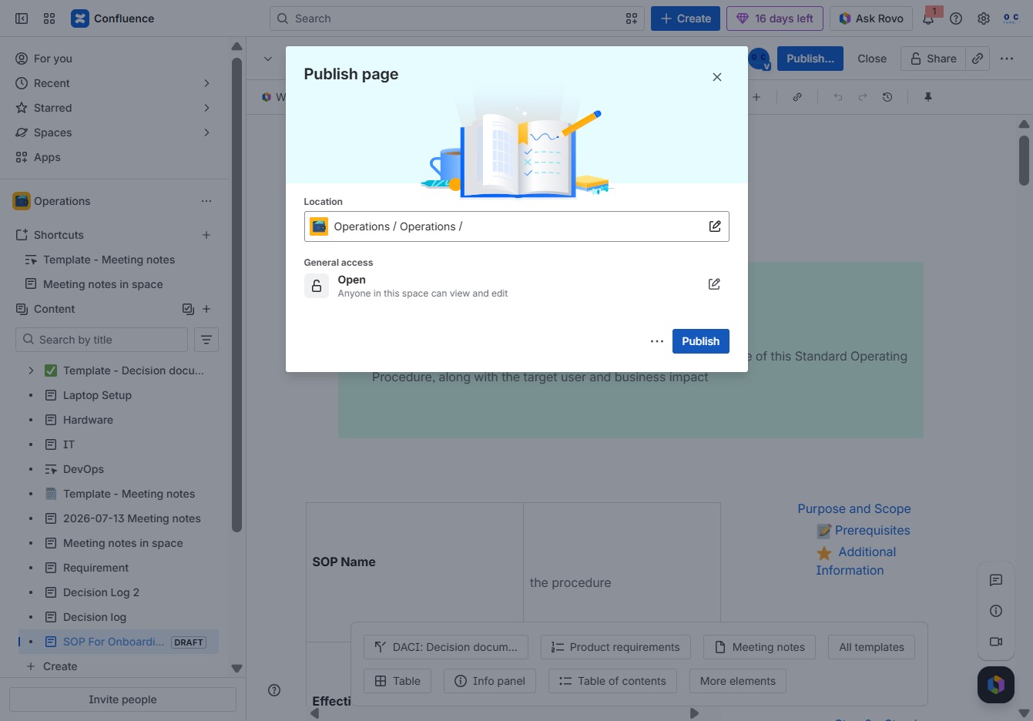Viewport: 1033px width, 721px height.
Task: Open 2026-07-13 Meeting notes page
Action: coord(132,518)
